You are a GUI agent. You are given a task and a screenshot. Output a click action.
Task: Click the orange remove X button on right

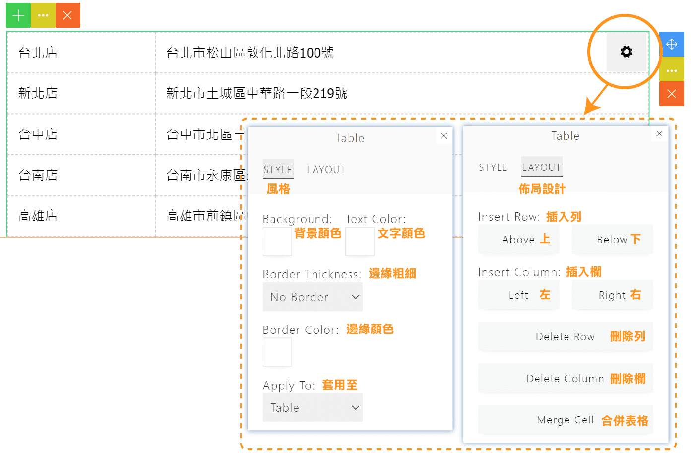click(672, 94)
